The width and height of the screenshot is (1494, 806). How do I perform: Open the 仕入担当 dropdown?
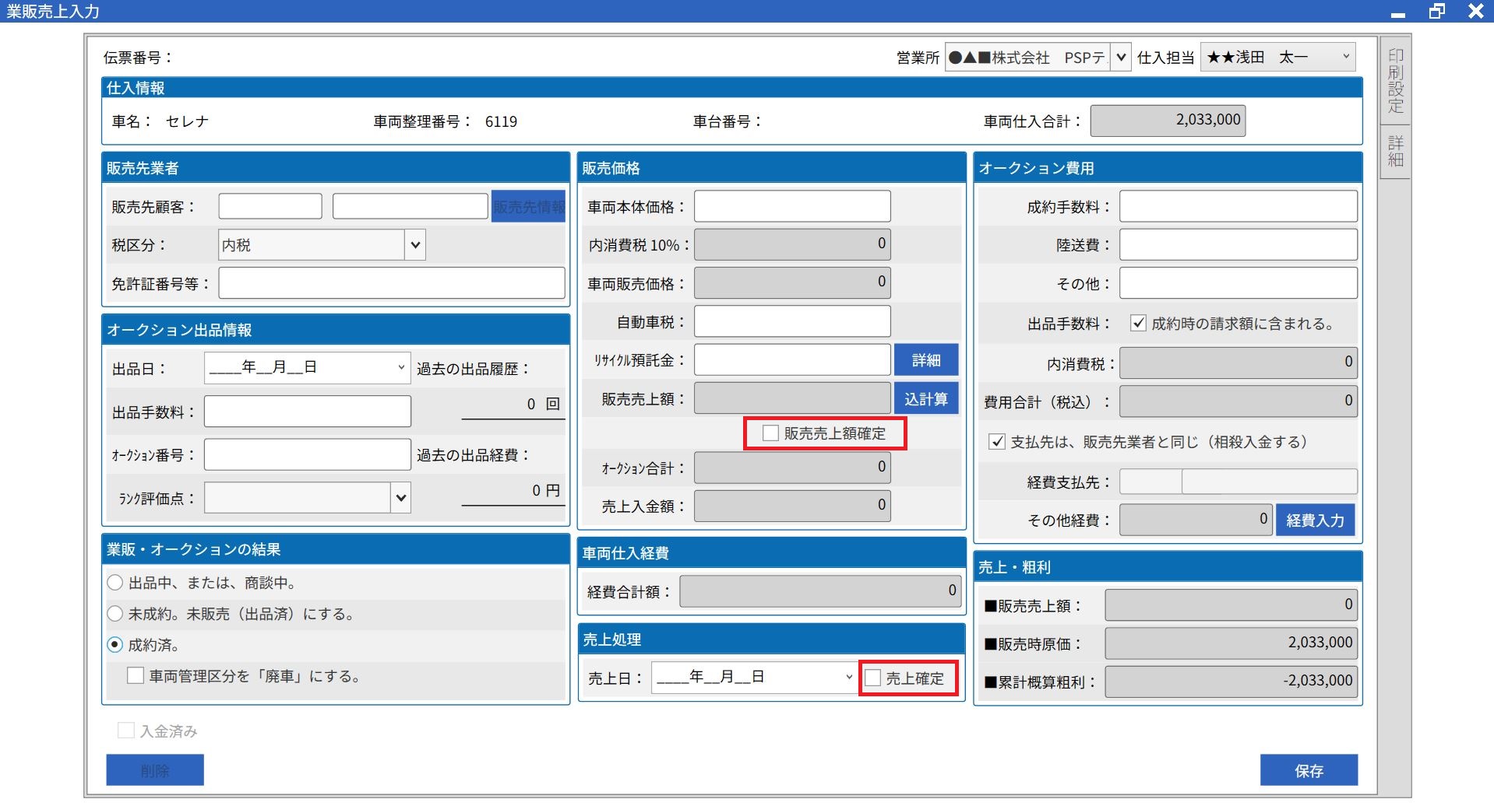point(1344,58)
